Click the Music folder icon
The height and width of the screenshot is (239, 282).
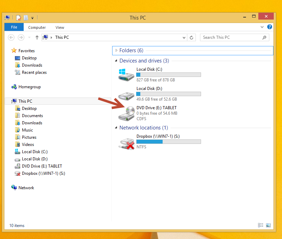(x=17, y=130)
